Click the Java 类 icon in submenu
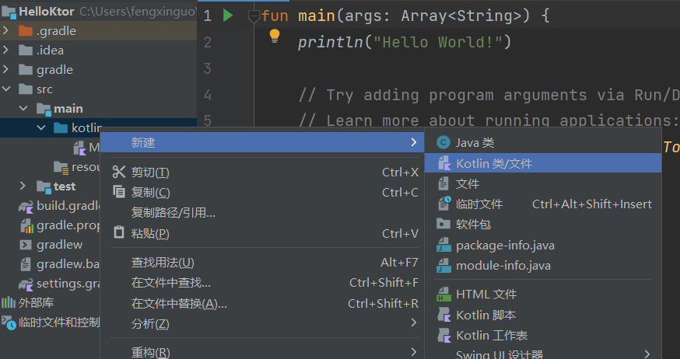The image size is (680, 359). [443, 143]
